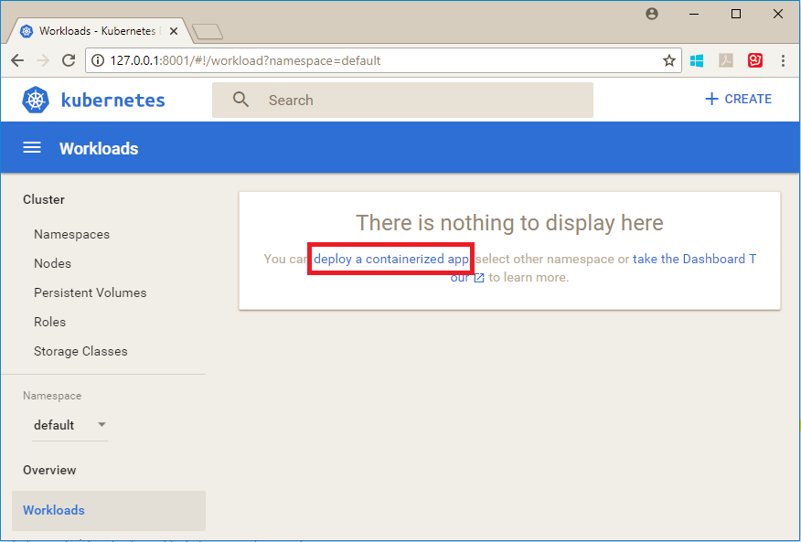Click the red extension icon in toolbar
The image size is (801, 542).
coord(755,61)
